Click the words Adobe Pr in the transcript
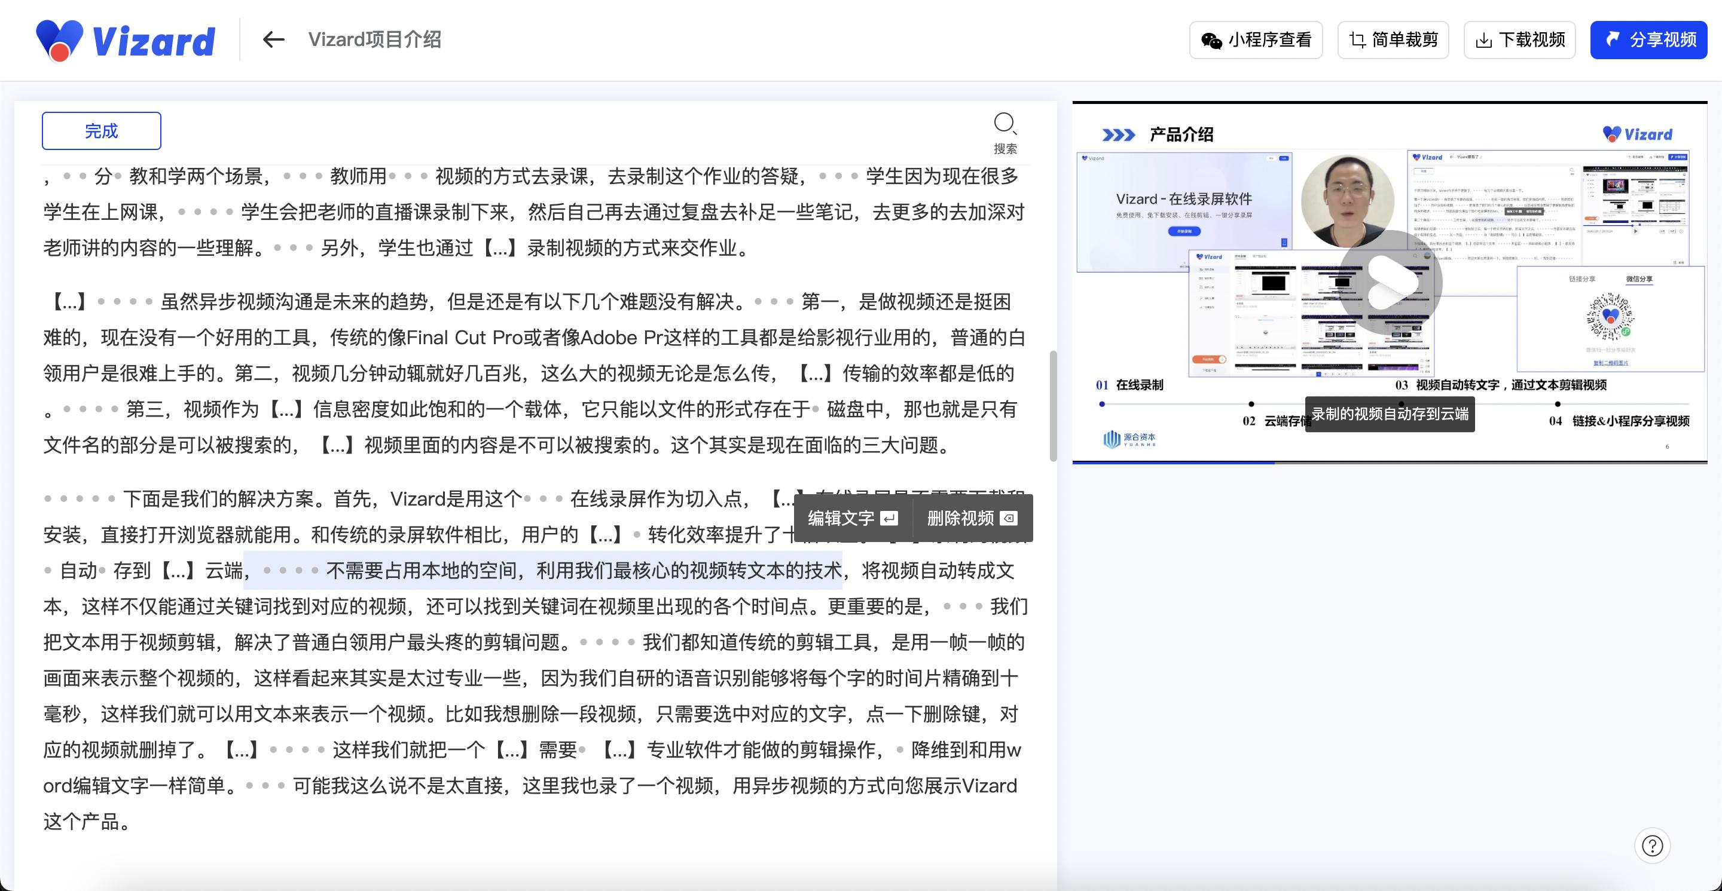Image resolution: width=1722 pixels, height=891 pixels. (x=621, y=338)
